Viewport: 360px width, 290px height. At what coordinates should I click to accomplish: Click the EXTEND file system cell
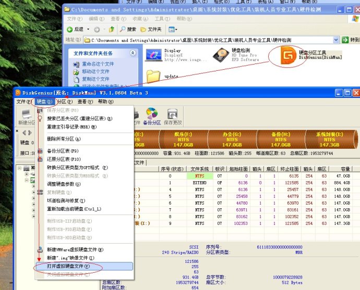click(x=199, y=183)
